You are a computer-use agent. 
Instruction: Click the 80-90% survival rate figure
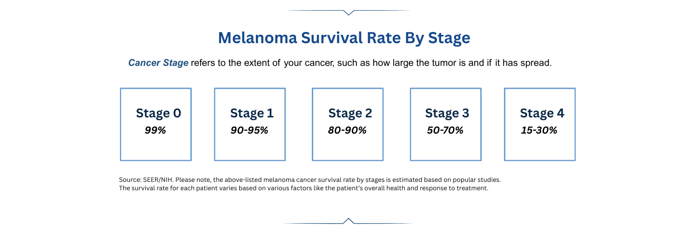click(x=347, y=130)
